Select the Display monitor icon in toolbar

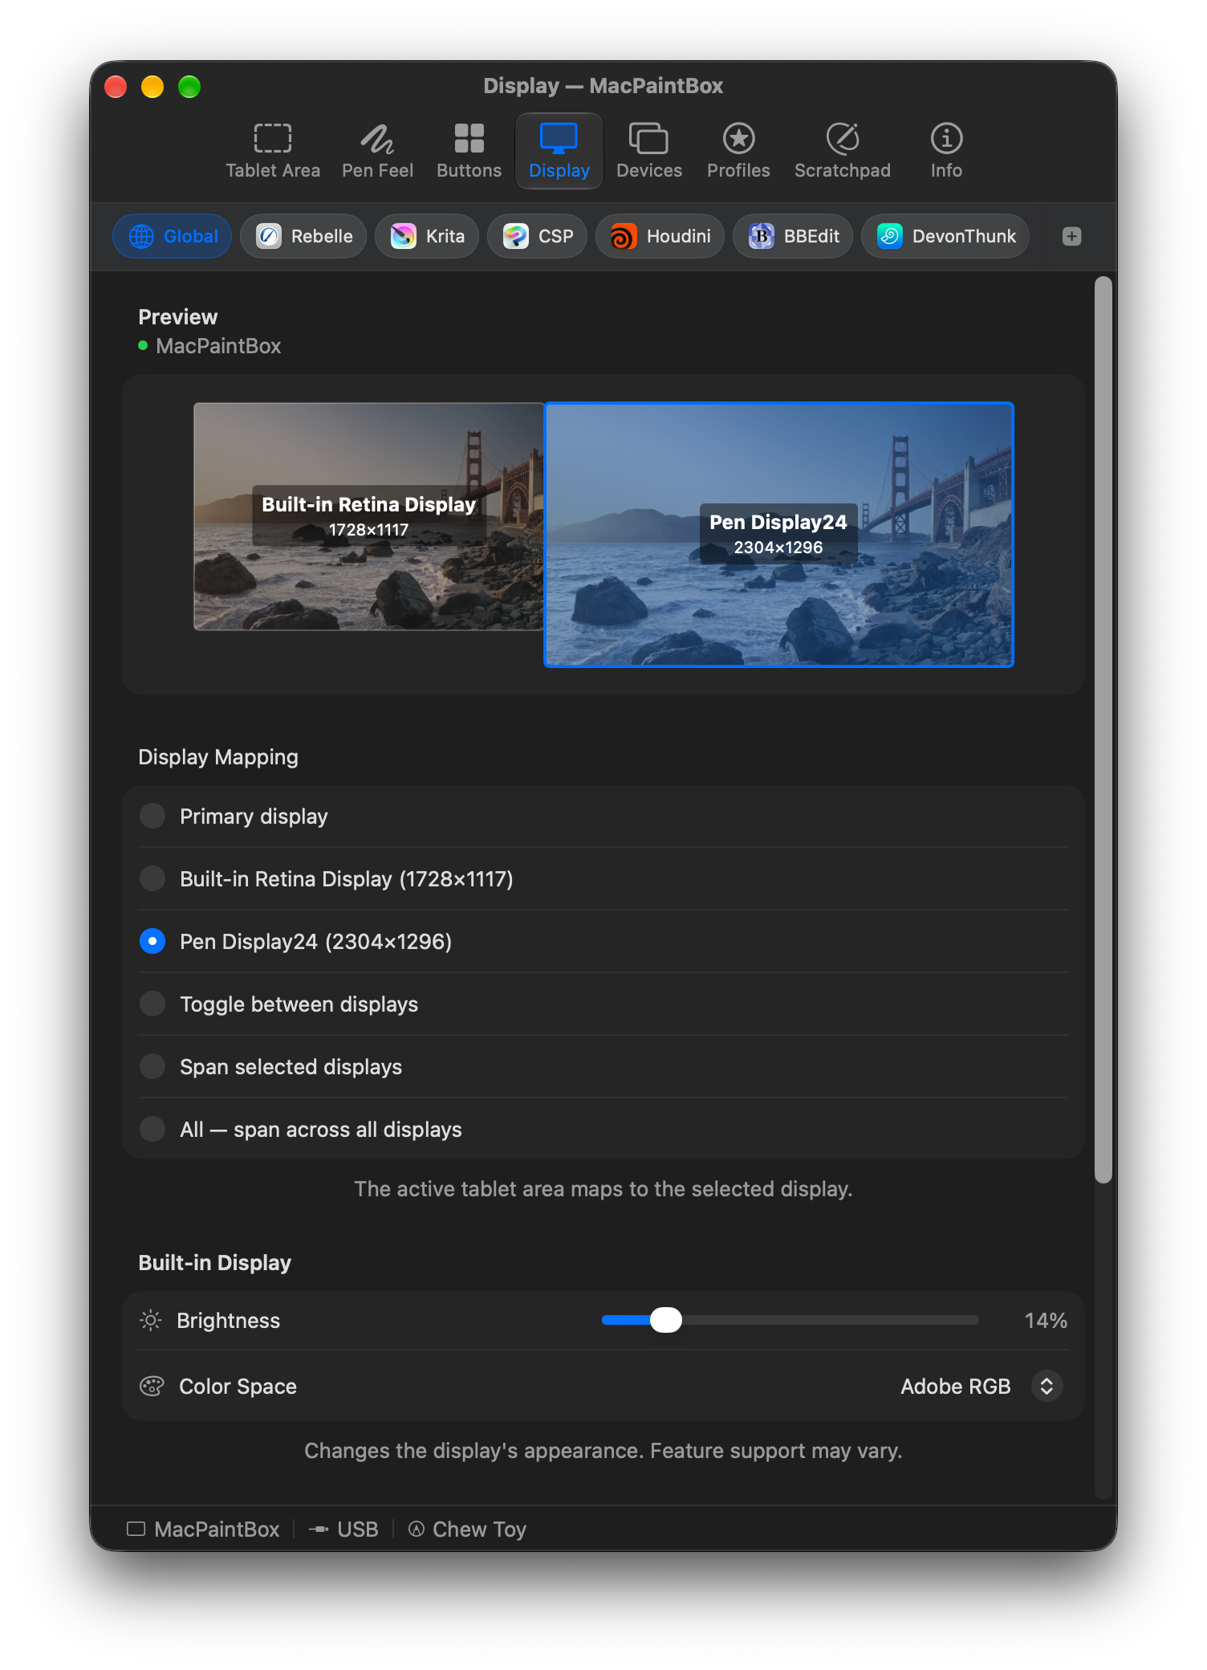[x=559, y=138]
